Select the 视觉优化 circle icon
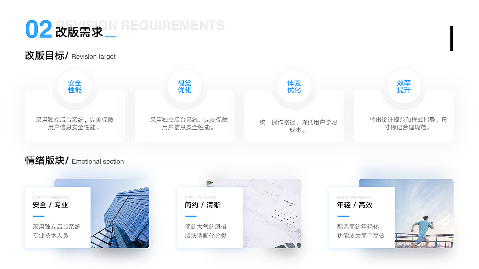The width and height of the screenshot is (479, 269). [x=184, y=86]
